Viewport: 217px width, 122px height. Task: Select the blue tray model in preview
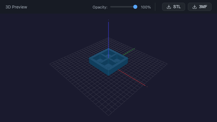tap(108, 62)
